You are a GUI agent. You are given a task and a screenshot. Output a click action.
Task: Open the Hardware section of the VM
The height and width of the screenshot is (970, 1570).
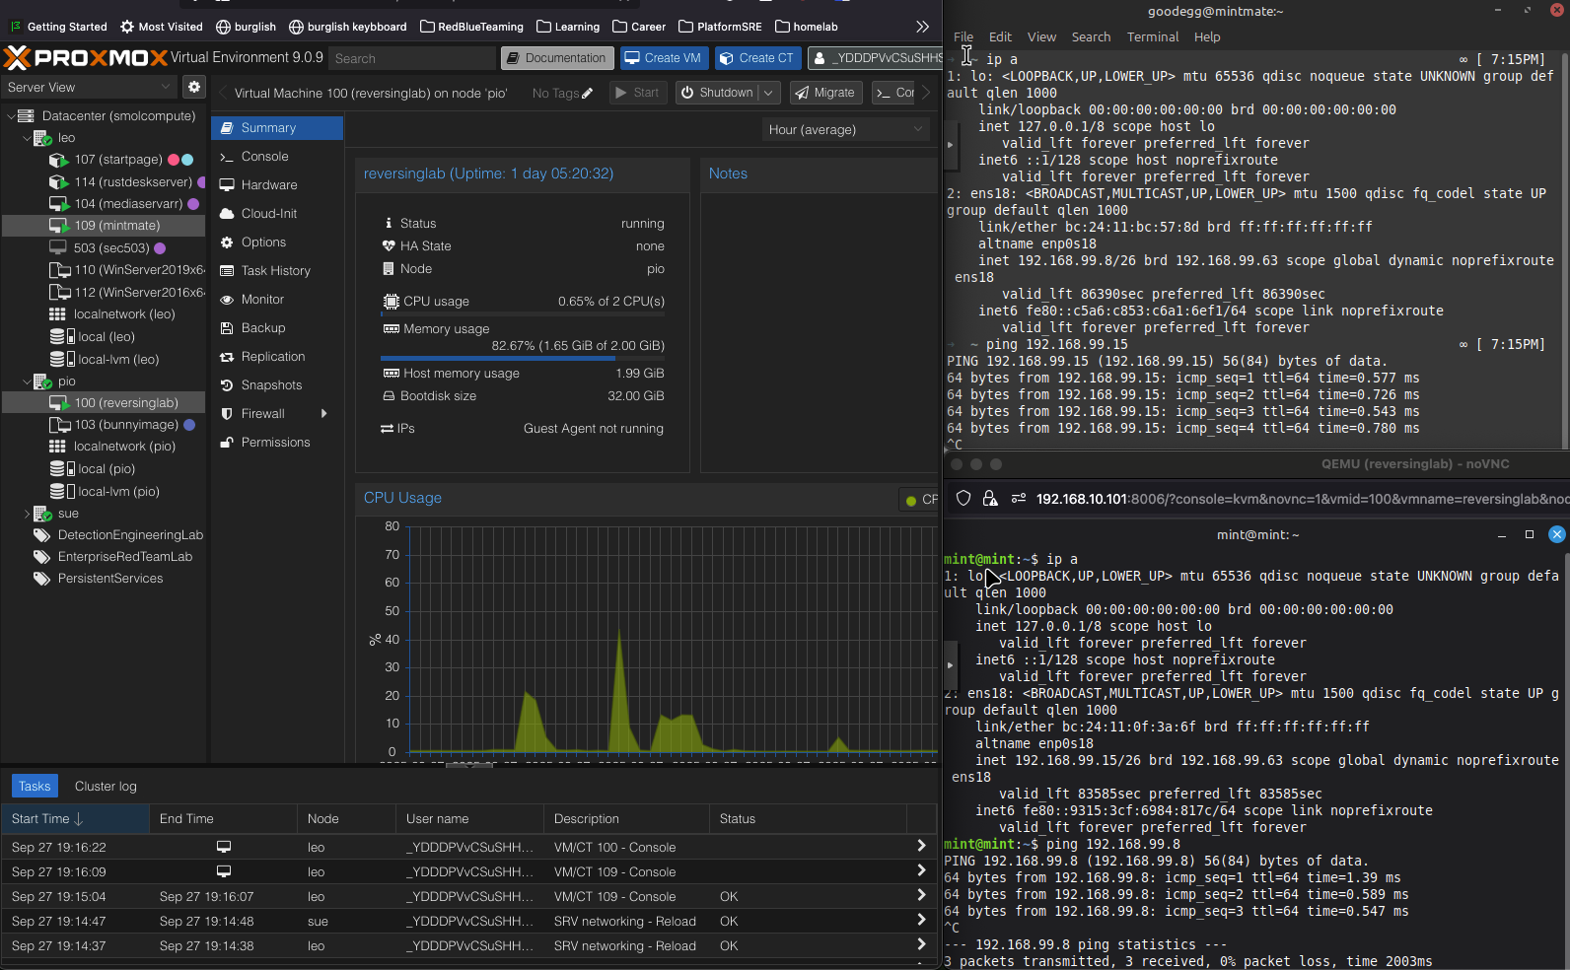[268, 185]
